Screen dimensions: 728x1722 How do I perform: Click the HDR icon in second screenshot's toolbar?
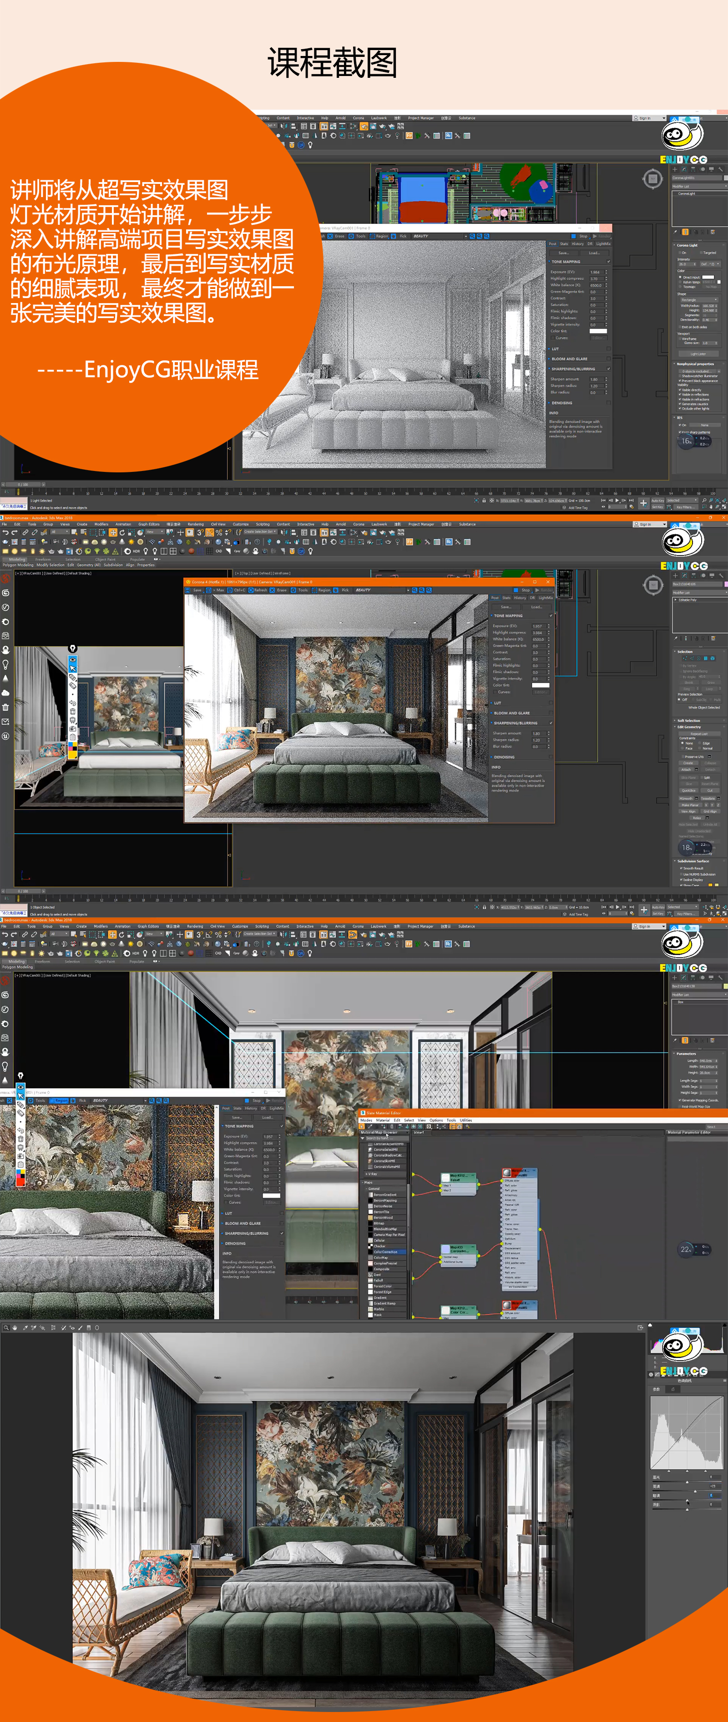click(136, 552)
